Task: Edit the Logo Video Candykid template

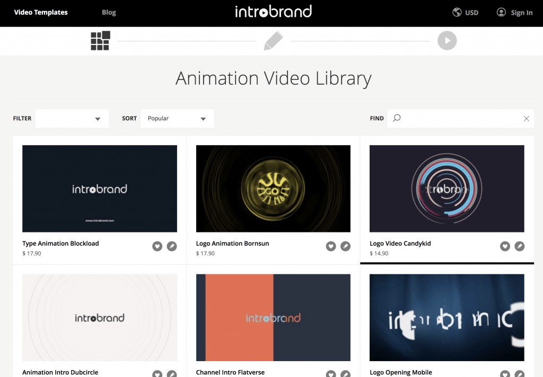Action: pyautogui.click(x=520, y=246)
